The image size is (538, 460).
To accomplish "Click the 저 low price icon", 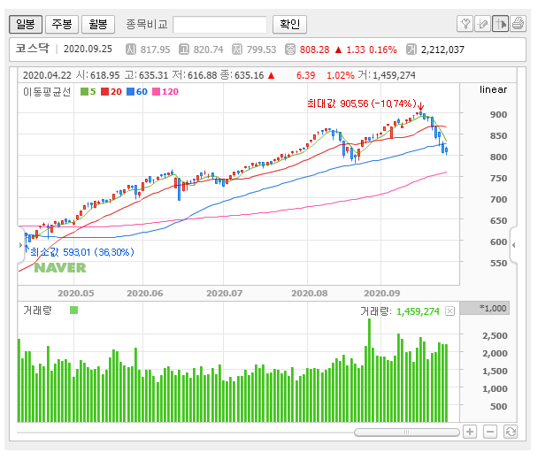I will (x=237, y=50).
